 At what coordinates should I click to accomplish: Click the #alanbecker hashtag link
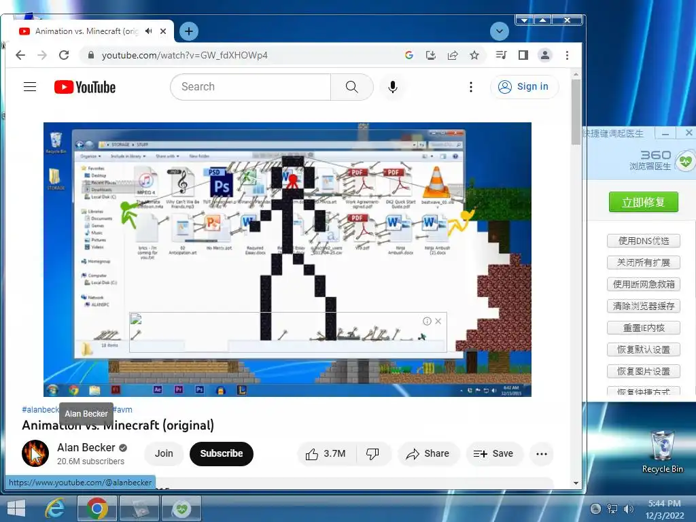point(40,409)
